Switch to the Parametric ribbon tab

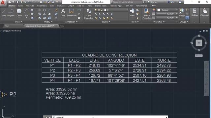42,6
